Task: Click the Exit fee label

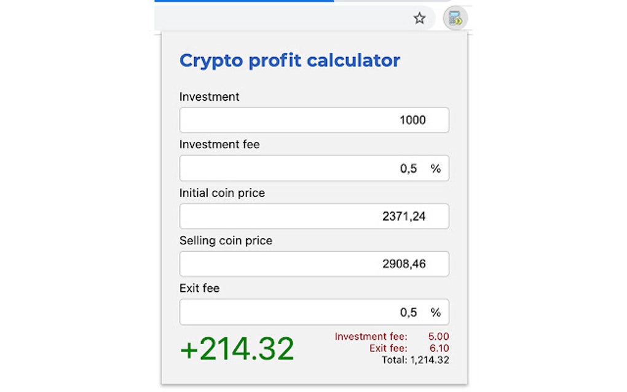Action: pyautogui.click(x=198, y=288)
